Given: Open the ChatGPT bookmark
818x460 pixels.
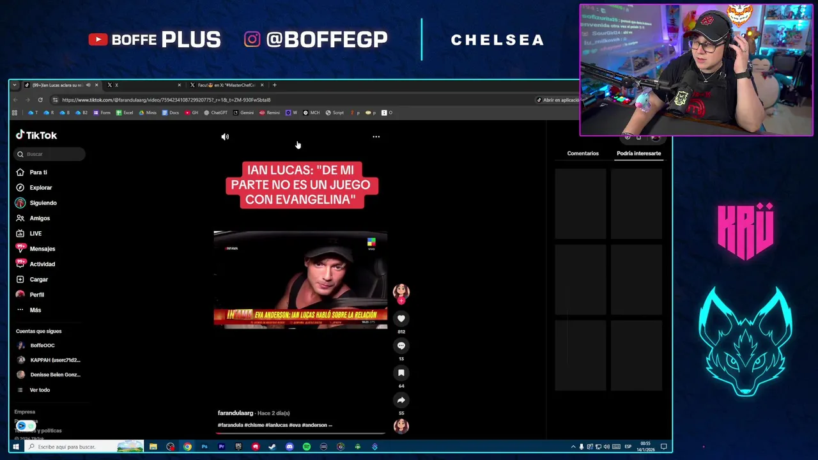Looking at the screenshot, I should pyautogui.click(x=215, y=112).
